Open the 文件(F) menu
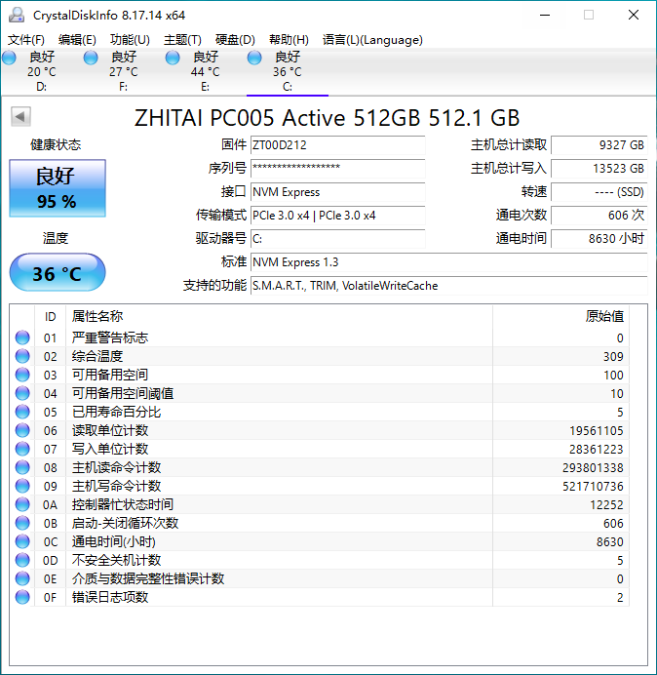The height and width of the screenshot is (675, 657). (x=26, y=40)
